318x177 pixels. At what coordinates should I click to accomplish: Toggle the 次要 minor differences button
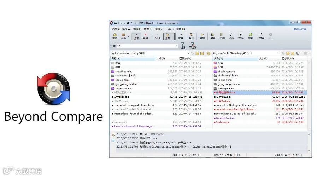[x=181, y=36]
